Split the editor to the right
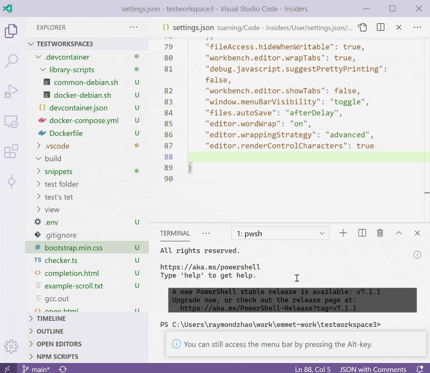 point(381,27)
